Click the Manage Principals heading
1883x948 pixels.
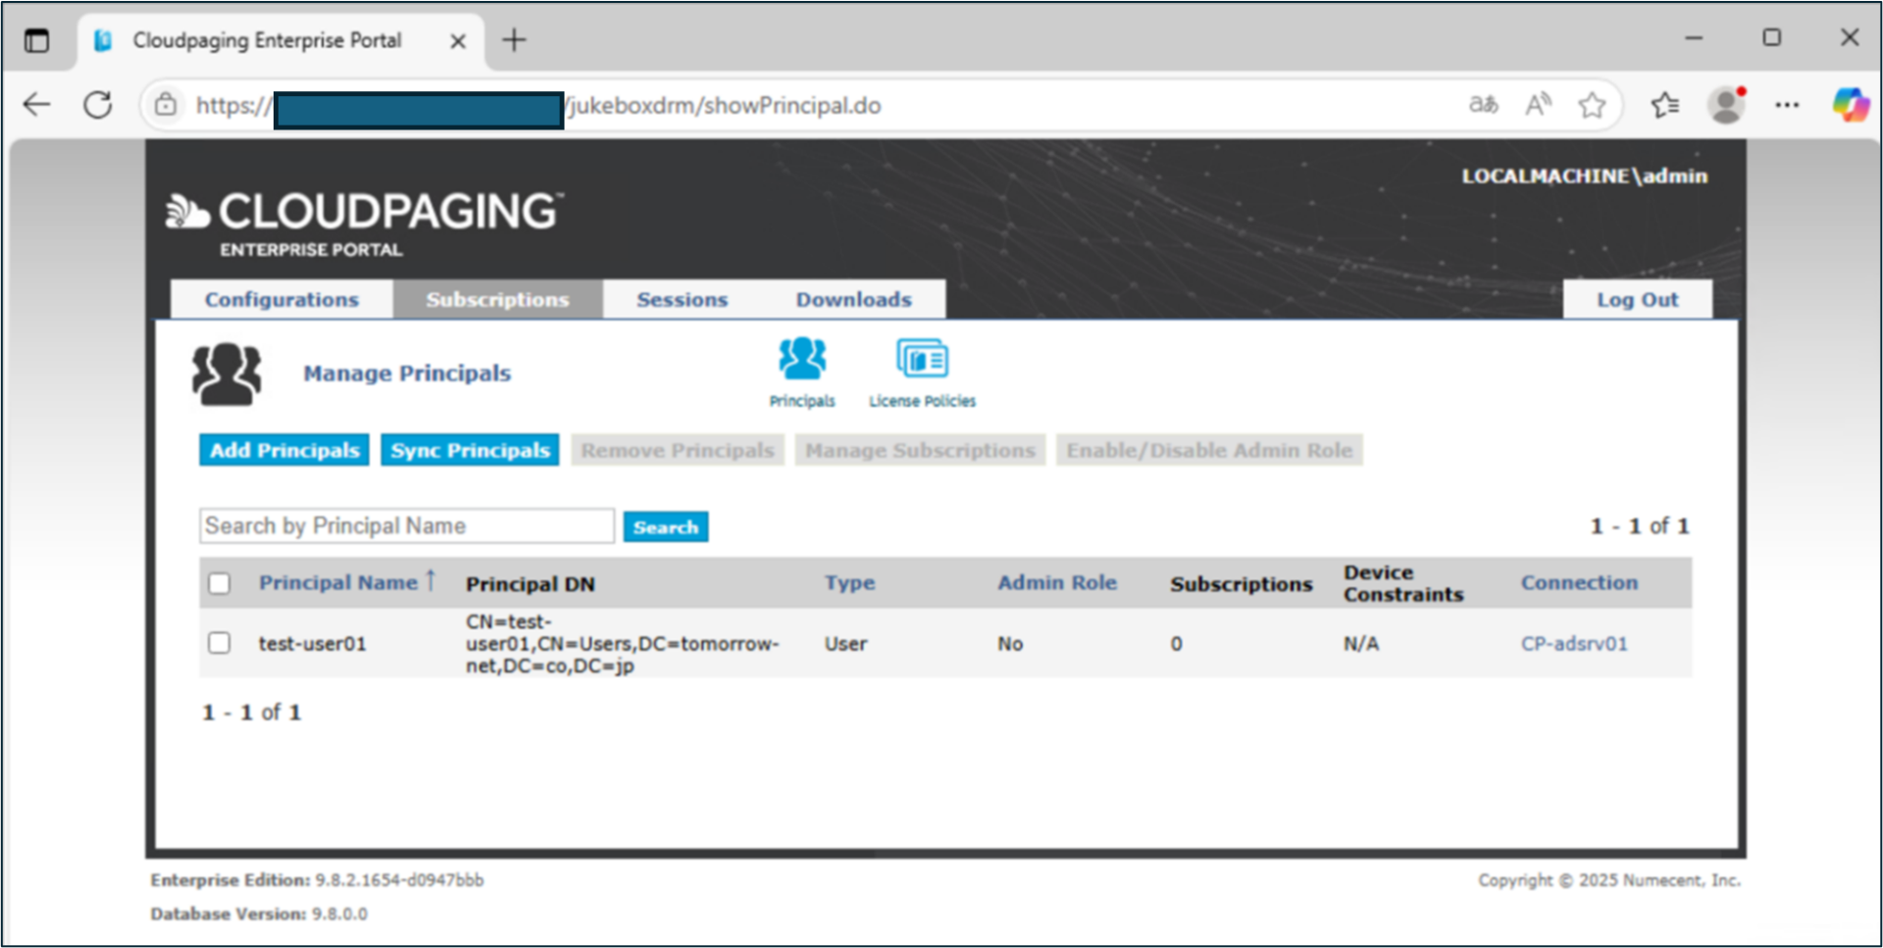pyautogui.click(x=407, y=373)
